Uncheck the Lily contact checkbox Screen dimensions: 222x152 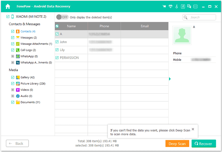(57, 50)
